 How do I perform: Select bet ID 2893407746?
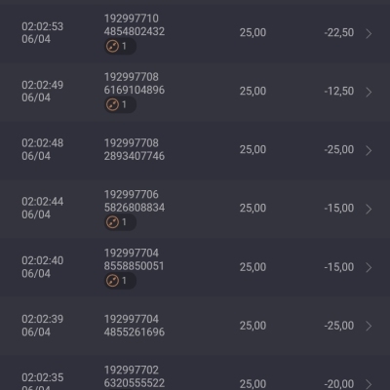point(135,156)
